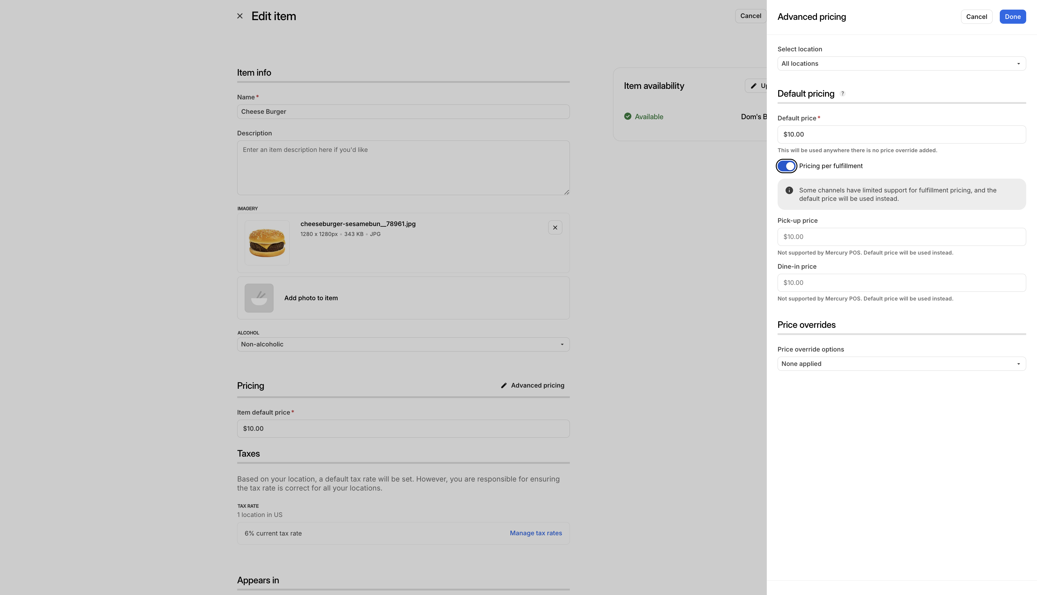Click the pencil icon beside Advanced pricing

[x=504, y=385]
